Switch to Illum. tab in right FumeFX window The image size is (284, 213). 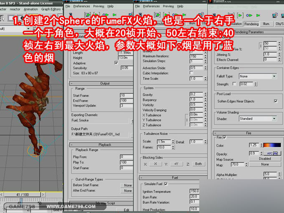[266, 24]
